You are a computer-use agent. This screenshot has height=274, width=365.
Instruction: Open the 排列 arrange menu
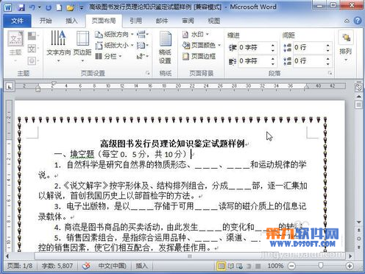tap(346, 46)
